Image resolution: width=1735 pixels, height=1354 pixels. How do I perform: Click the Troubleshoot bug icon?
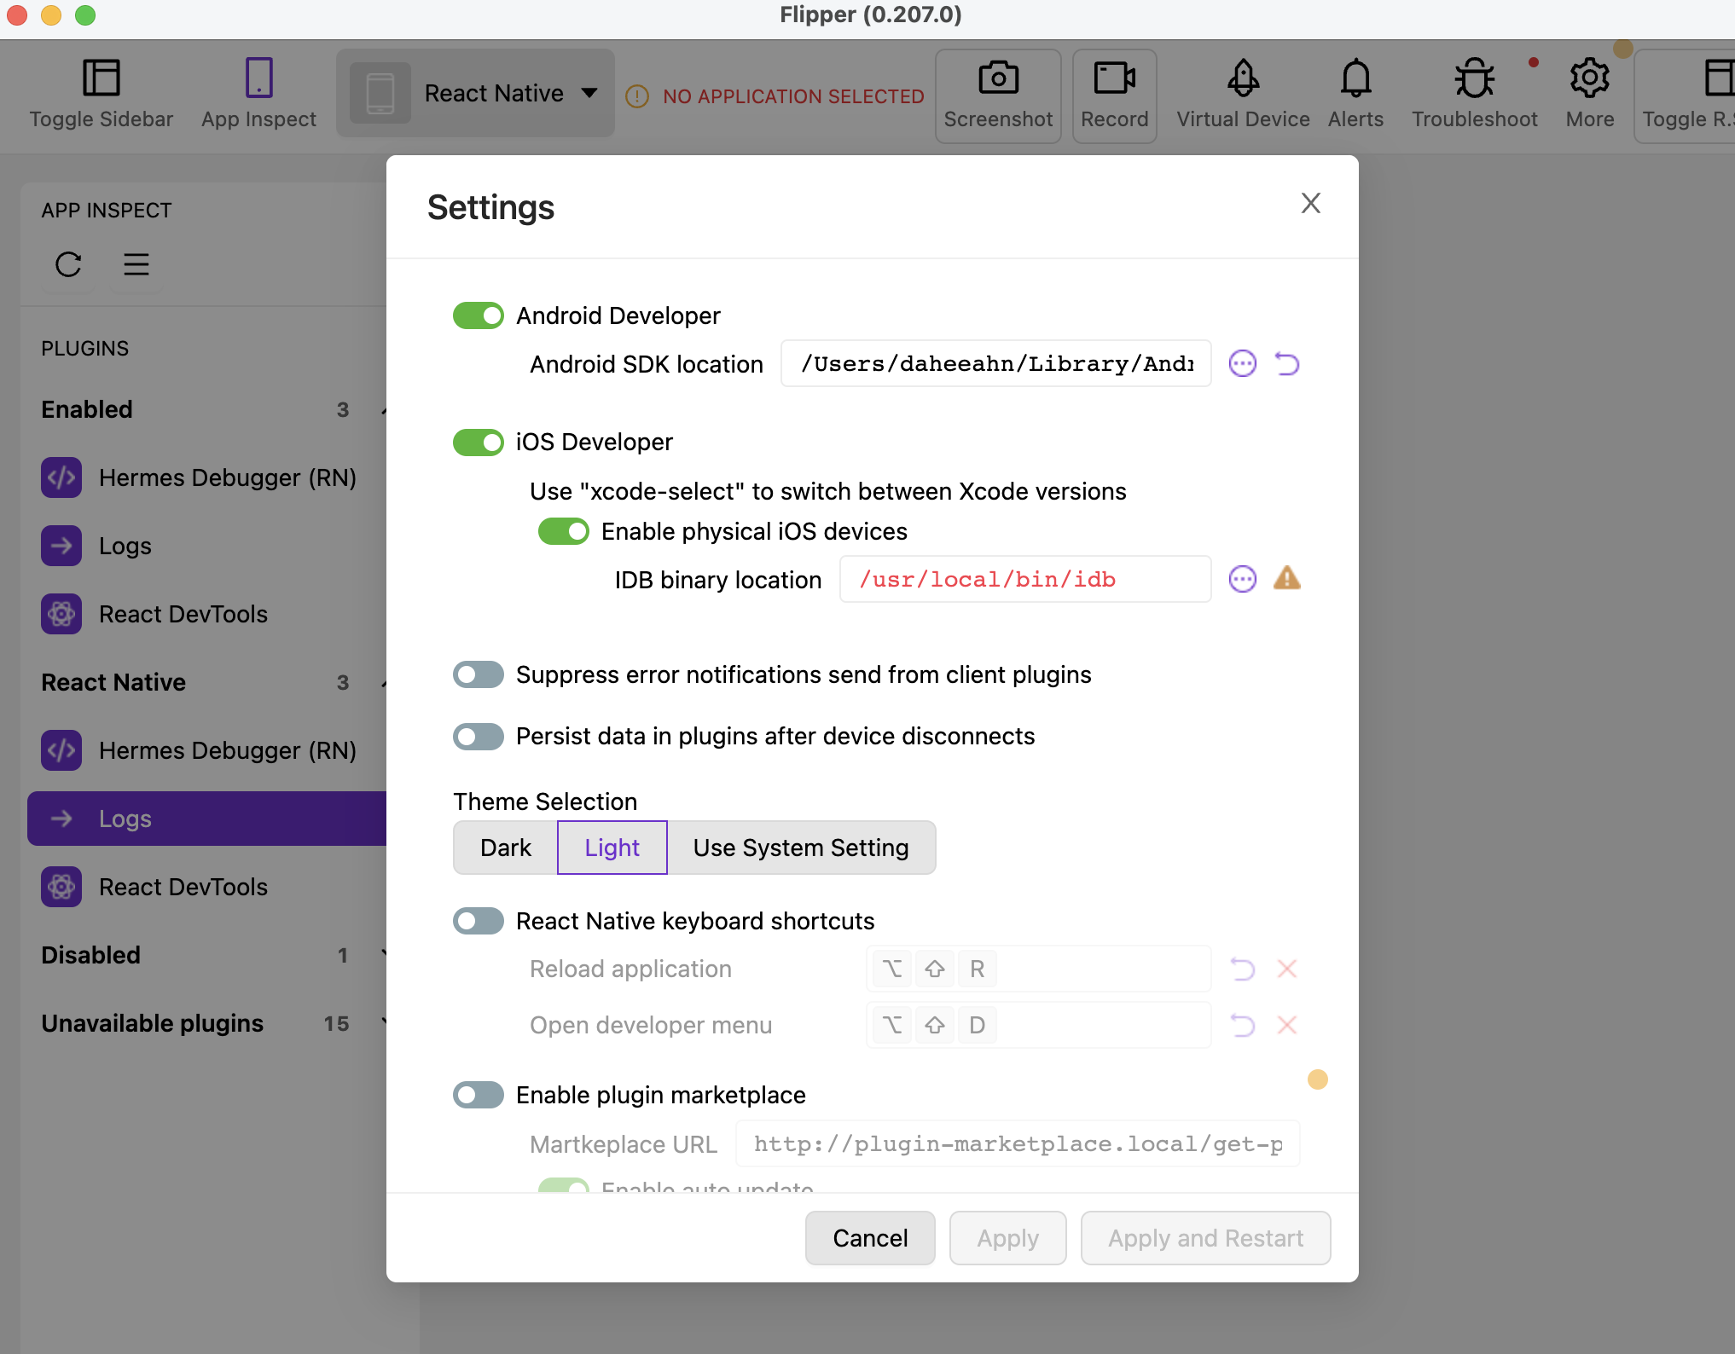pyautogui.click(x=1474, y=78)
